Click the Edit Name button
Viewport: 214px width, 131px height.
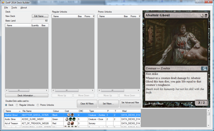pos(40,16)
